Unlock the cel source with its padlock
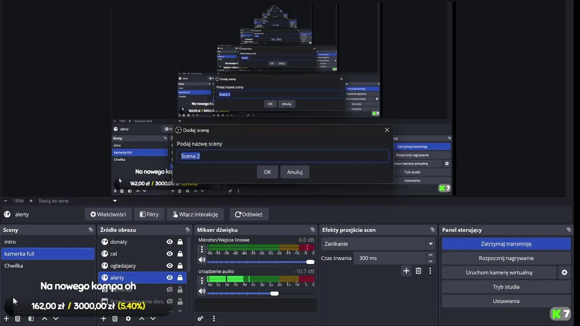Viewport: 580px width, 326px height. click(180, 254)
